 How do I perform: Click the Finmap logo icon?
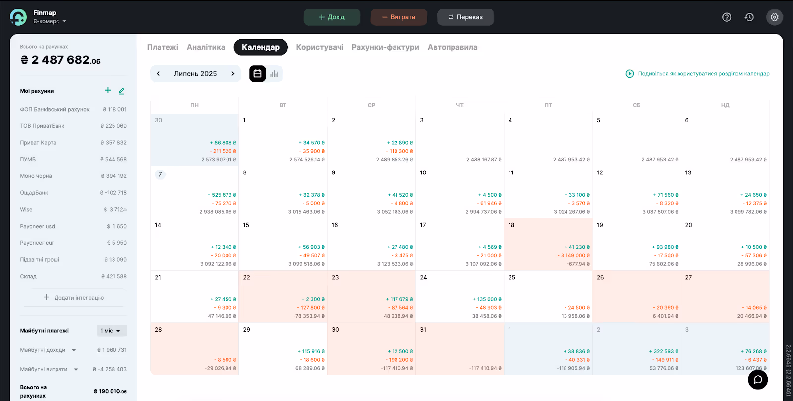18,17
